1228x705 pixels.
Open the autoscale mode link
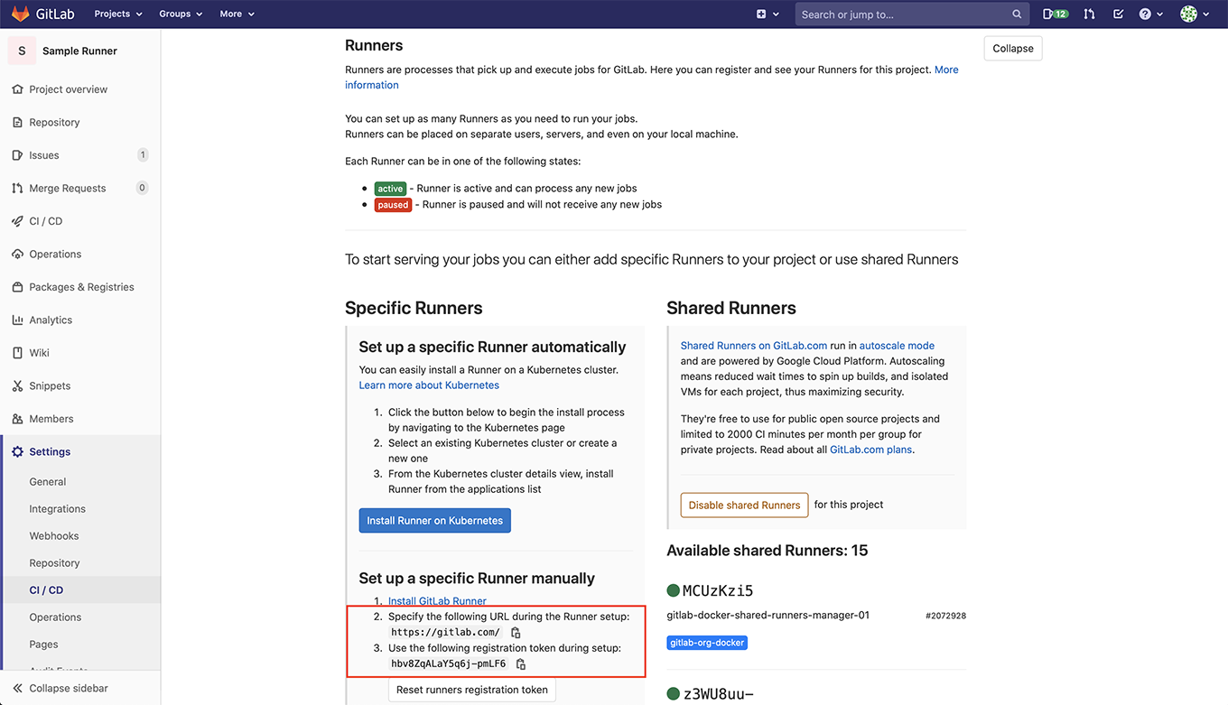(897, 346)
